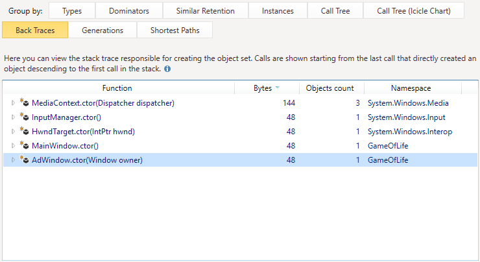The width and height of the screenshot is (480, 262).
Task: Select the System.Windows.Interop namespace cell
Action: pyautogui.click(x=409, y=132)
